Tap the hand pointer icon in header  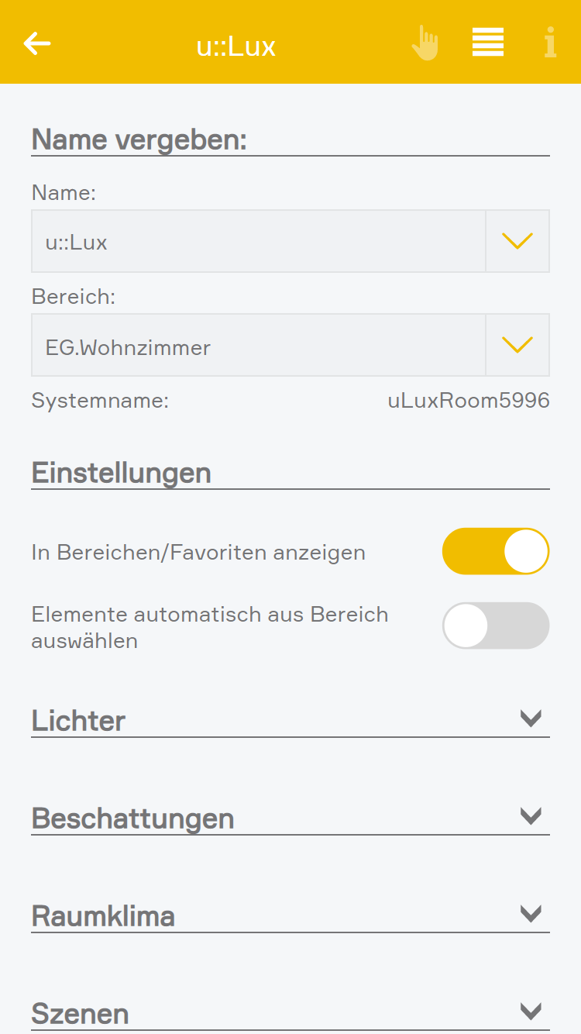pyautogui.click(x=425, y=43)
